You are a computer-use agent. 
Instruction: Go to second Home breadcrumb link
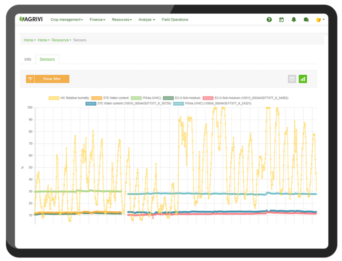(x=43, y=40)
